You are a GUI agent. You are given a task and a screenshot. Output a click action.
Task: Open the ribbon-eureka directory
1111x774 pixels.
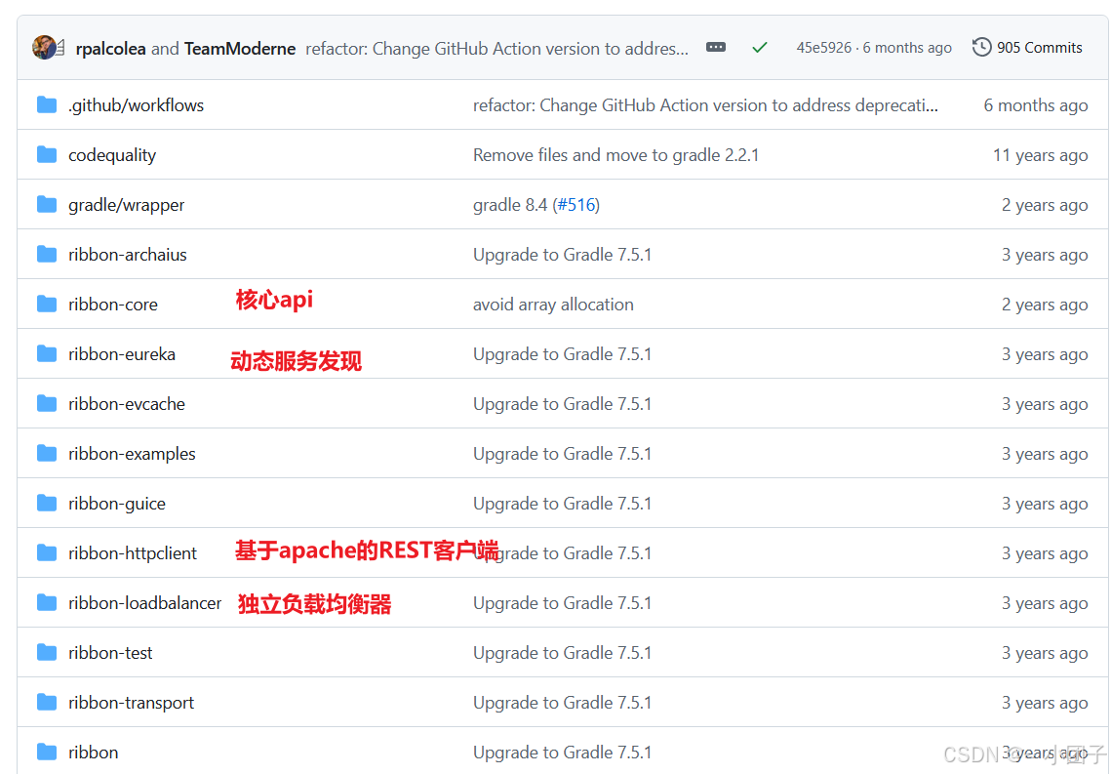pos(122,353)
